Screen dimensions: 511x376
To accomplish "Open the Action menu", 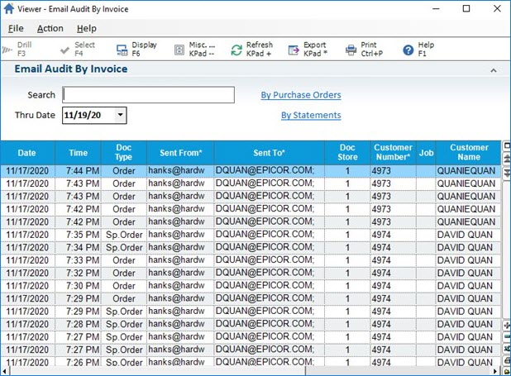I will (x=50, y=28).
